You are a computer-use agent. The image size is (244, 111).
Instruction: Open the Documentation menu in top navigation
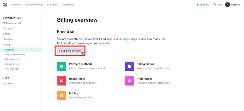34,5
